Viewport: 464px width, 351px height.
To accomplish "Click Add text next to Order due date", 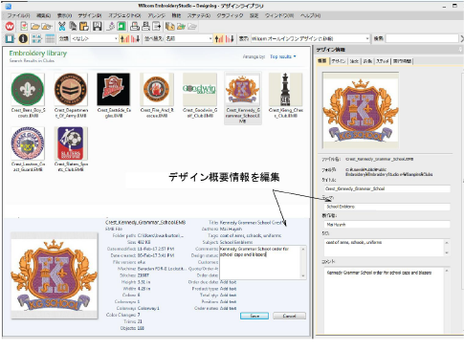I will 228,282.
